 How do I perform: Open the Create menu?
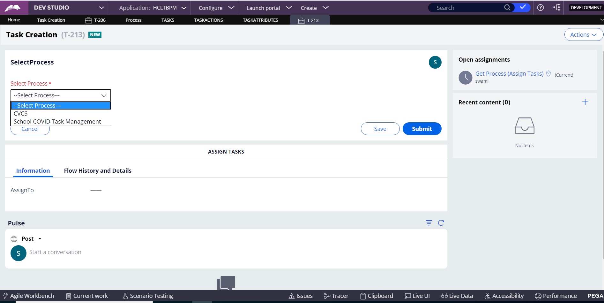tap(315, 8)
